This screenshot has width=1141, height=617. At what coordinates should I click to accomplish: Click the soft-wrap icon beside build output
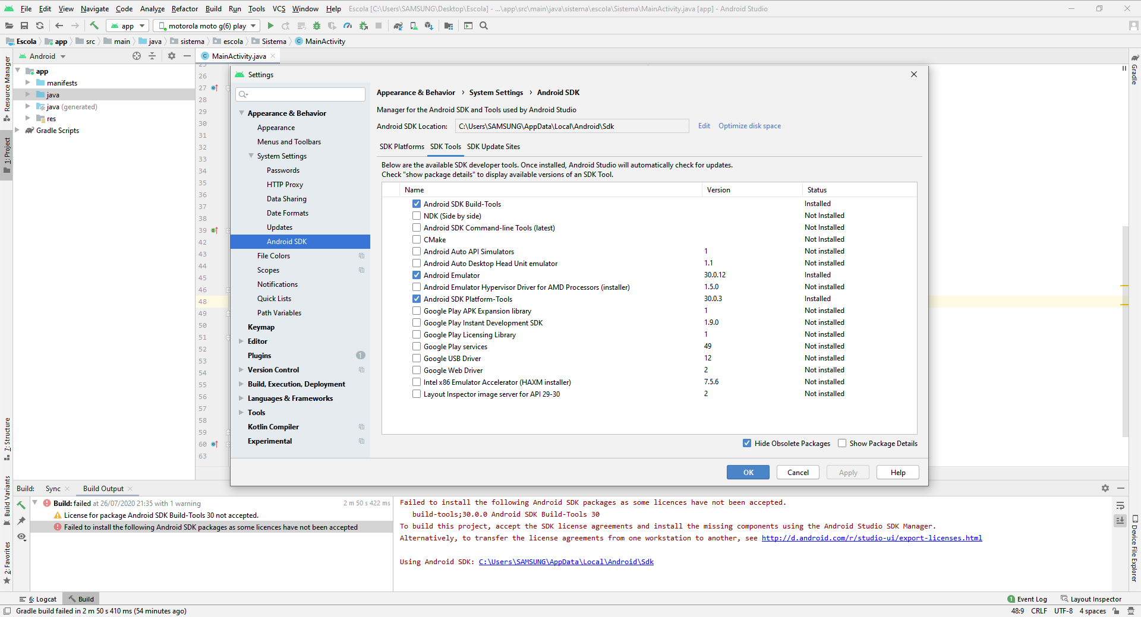click(1120, 506)
